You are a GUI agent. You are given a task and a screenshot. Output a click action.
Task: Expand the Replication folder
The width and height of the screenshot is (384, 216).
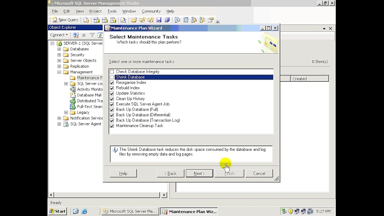59,66
